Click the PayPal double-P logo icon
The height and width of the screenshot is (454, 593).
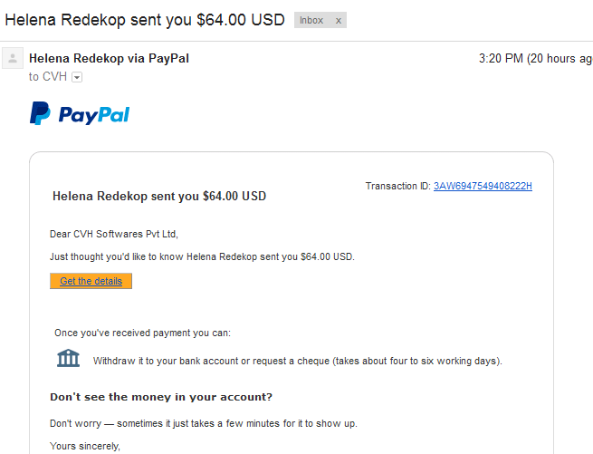click(40, 113)
